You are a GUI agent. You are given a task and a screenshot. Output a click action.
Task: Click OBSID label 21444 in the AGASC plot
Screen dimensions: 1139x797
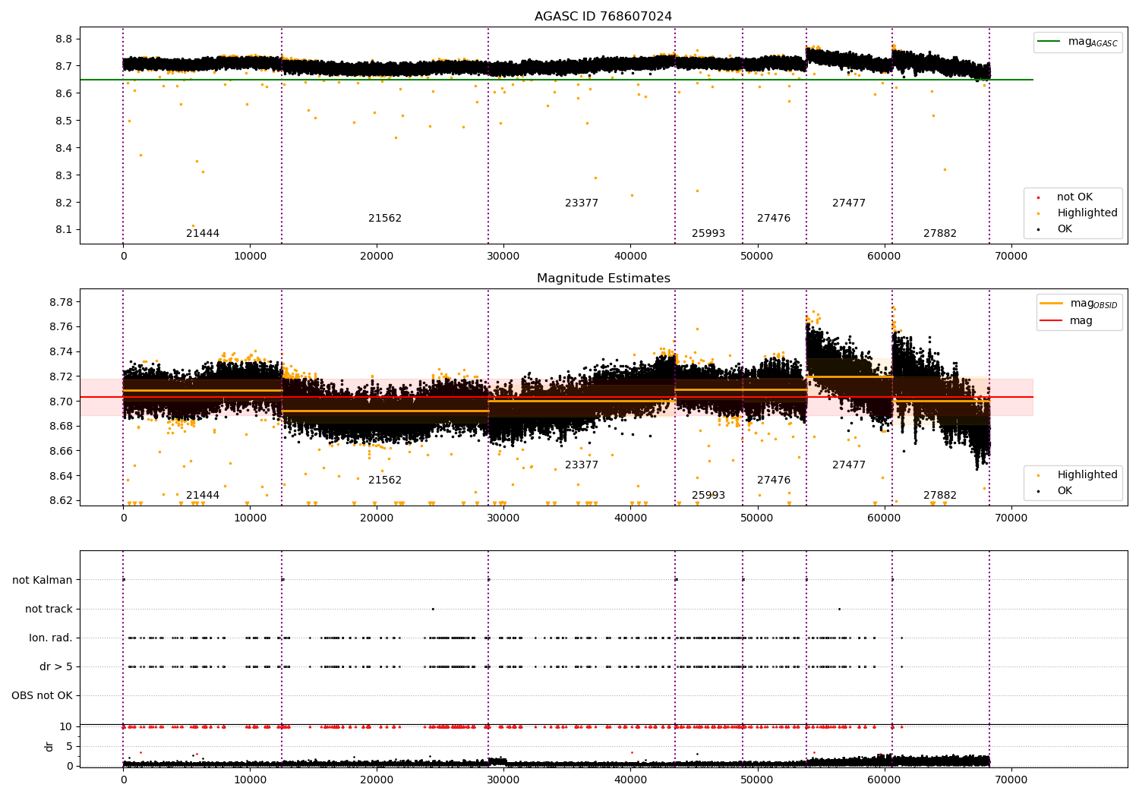(203, 234)
